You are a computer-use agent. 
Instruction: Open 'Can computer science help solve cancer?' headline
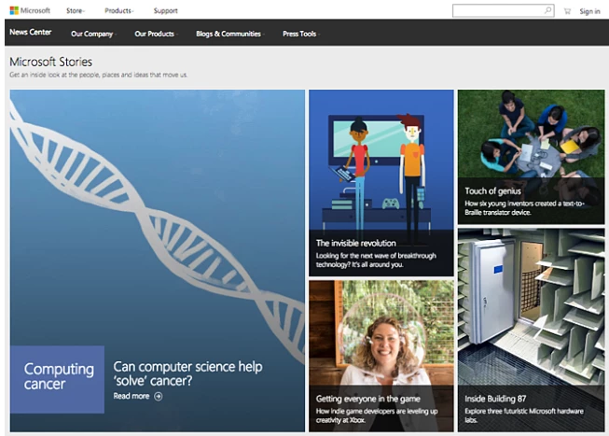(x=187, y=373)
